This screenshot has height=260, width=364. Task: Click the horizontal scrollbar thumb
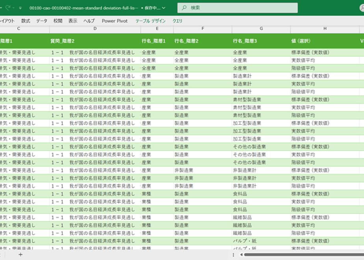coord(304,254)
